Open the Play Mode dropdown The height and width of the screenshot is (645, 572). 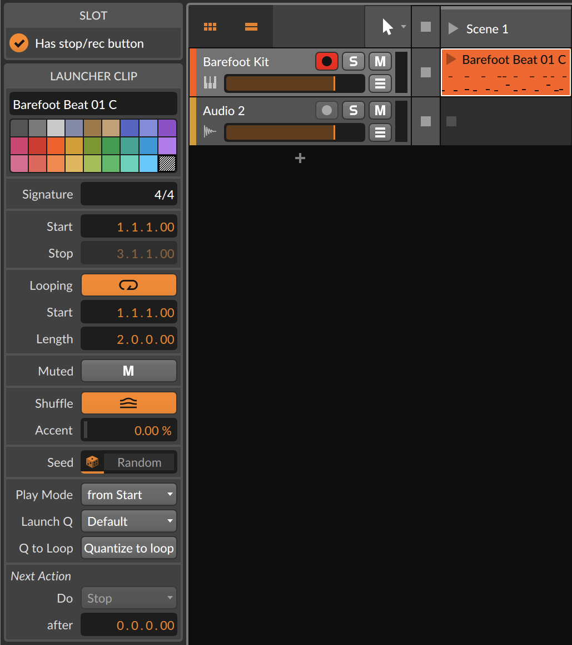coord(128,494)
